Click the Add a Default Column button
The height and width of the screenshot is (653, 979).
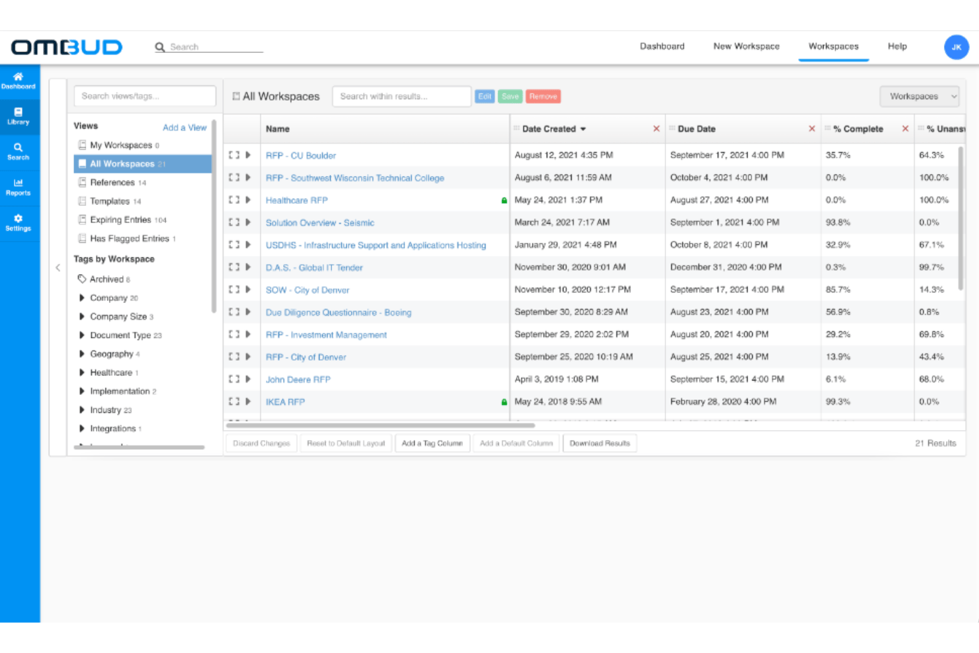516,443
